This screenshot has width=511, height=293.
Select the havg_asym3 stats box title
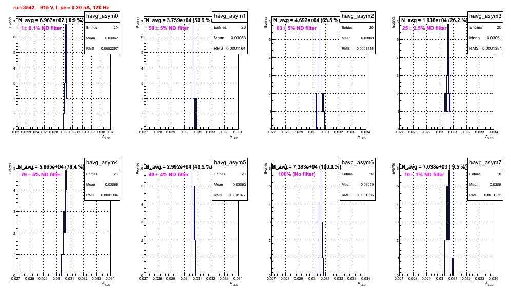[485, 16]
